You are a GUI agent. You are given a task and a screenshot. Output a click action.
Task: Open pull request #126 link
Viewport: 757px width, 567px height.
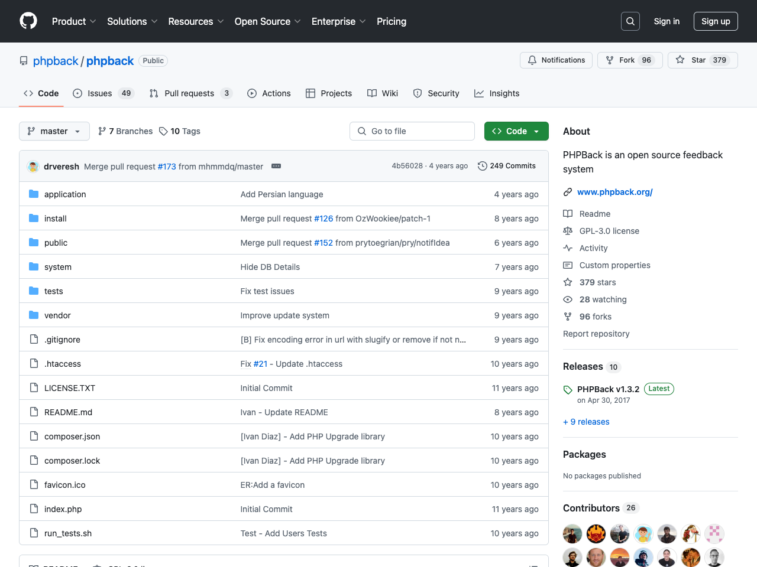323,219
